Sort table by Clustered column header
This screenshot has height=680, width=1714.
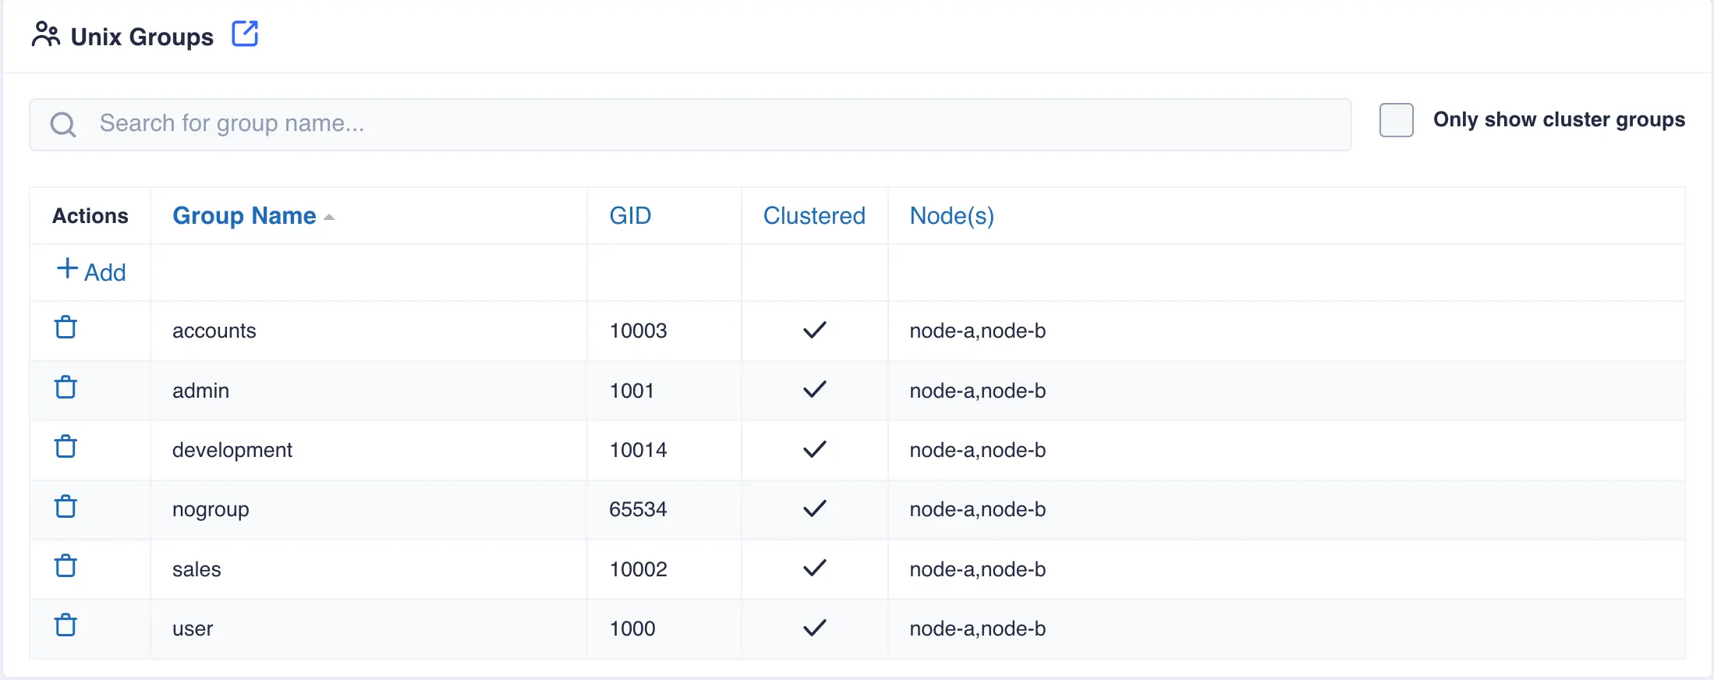coord(814,216)
